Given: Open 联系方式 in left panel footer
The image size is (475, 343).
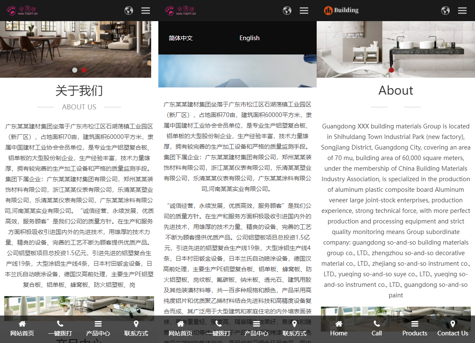Looking at the screenshot, I should [136, 333].
